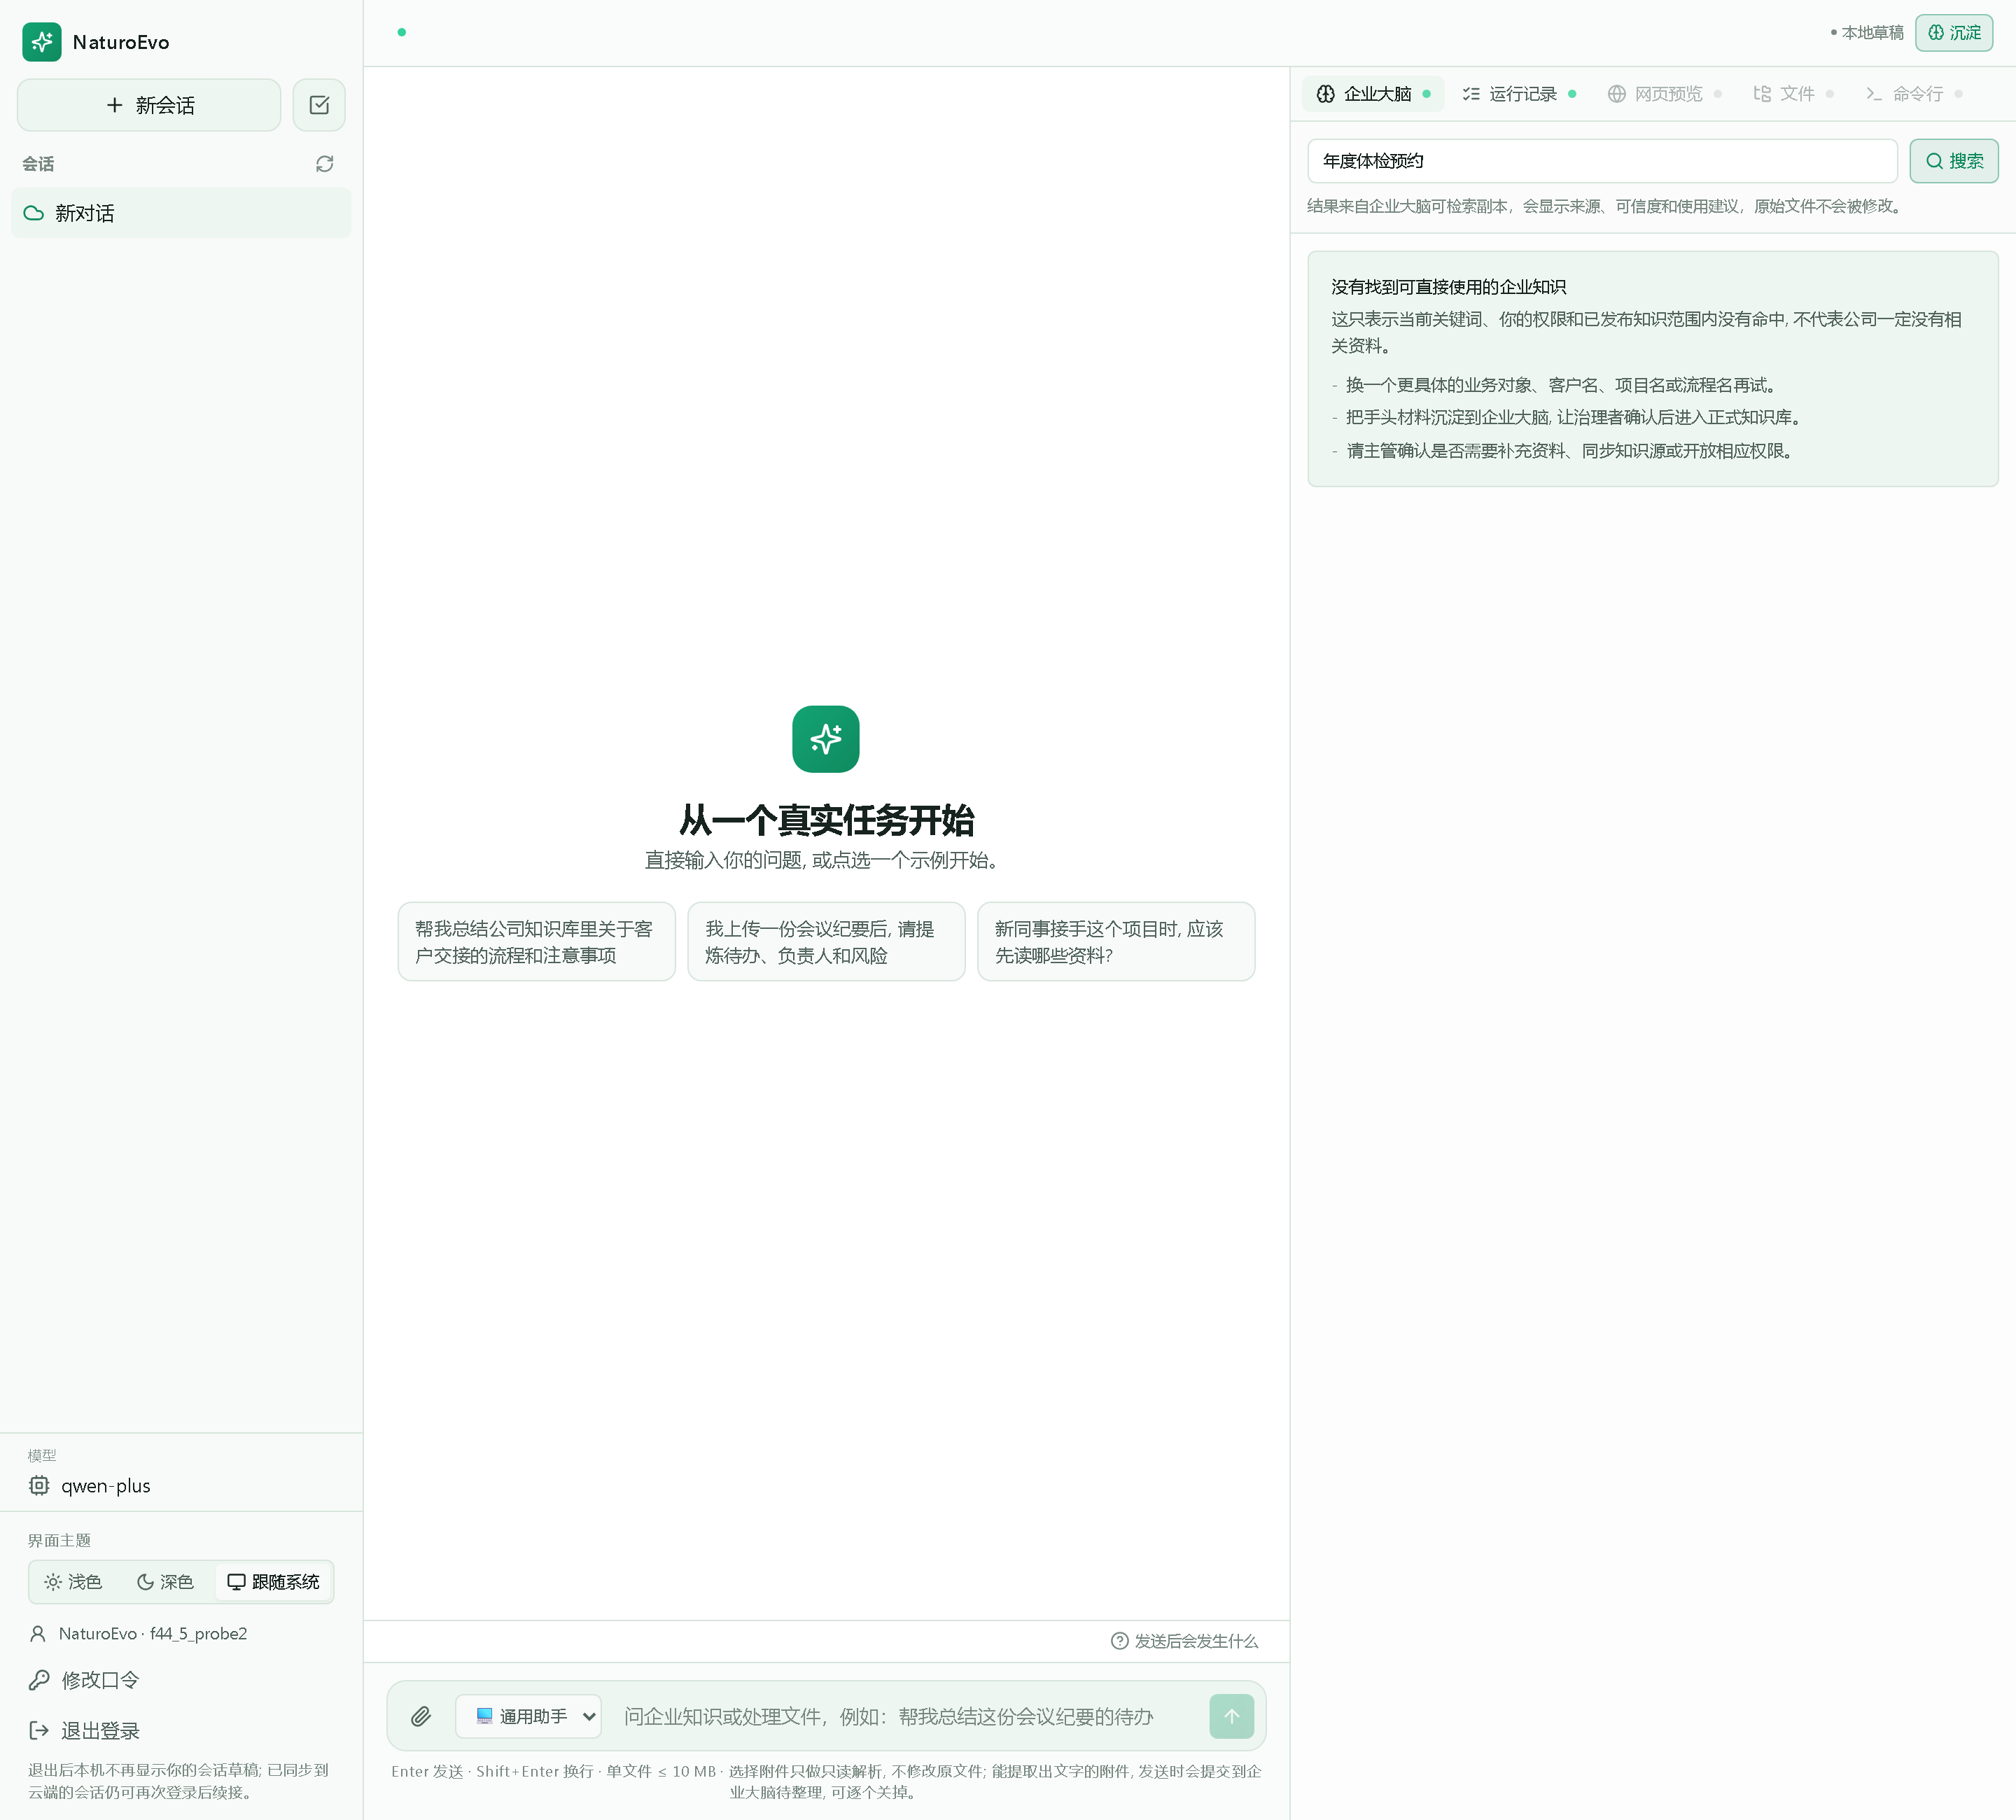Viewport: 2016px width, 1820px height.
Task: Switch to the 文件 tab
Action: click(1793, 94)
